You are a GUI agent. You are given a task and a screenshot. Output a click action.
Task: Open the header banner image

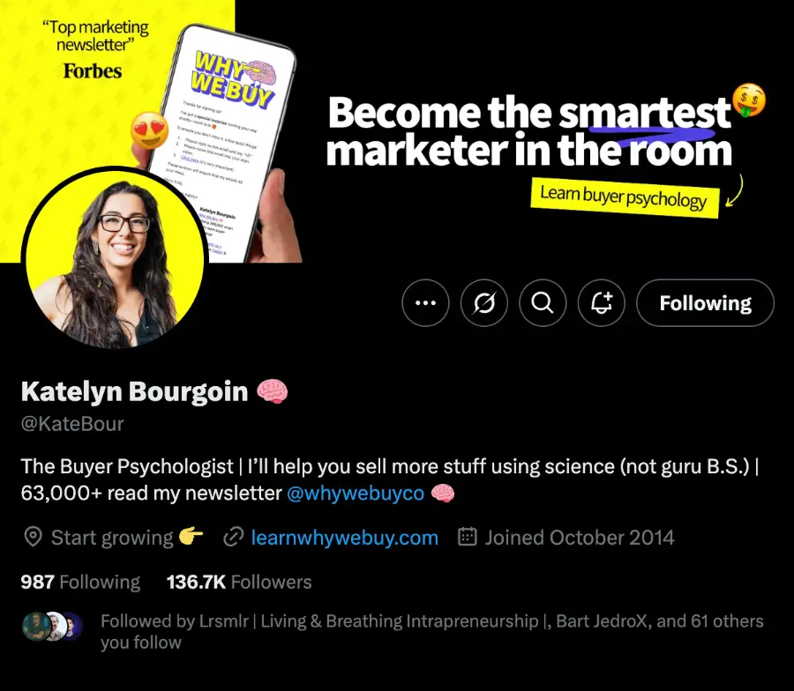506,131
